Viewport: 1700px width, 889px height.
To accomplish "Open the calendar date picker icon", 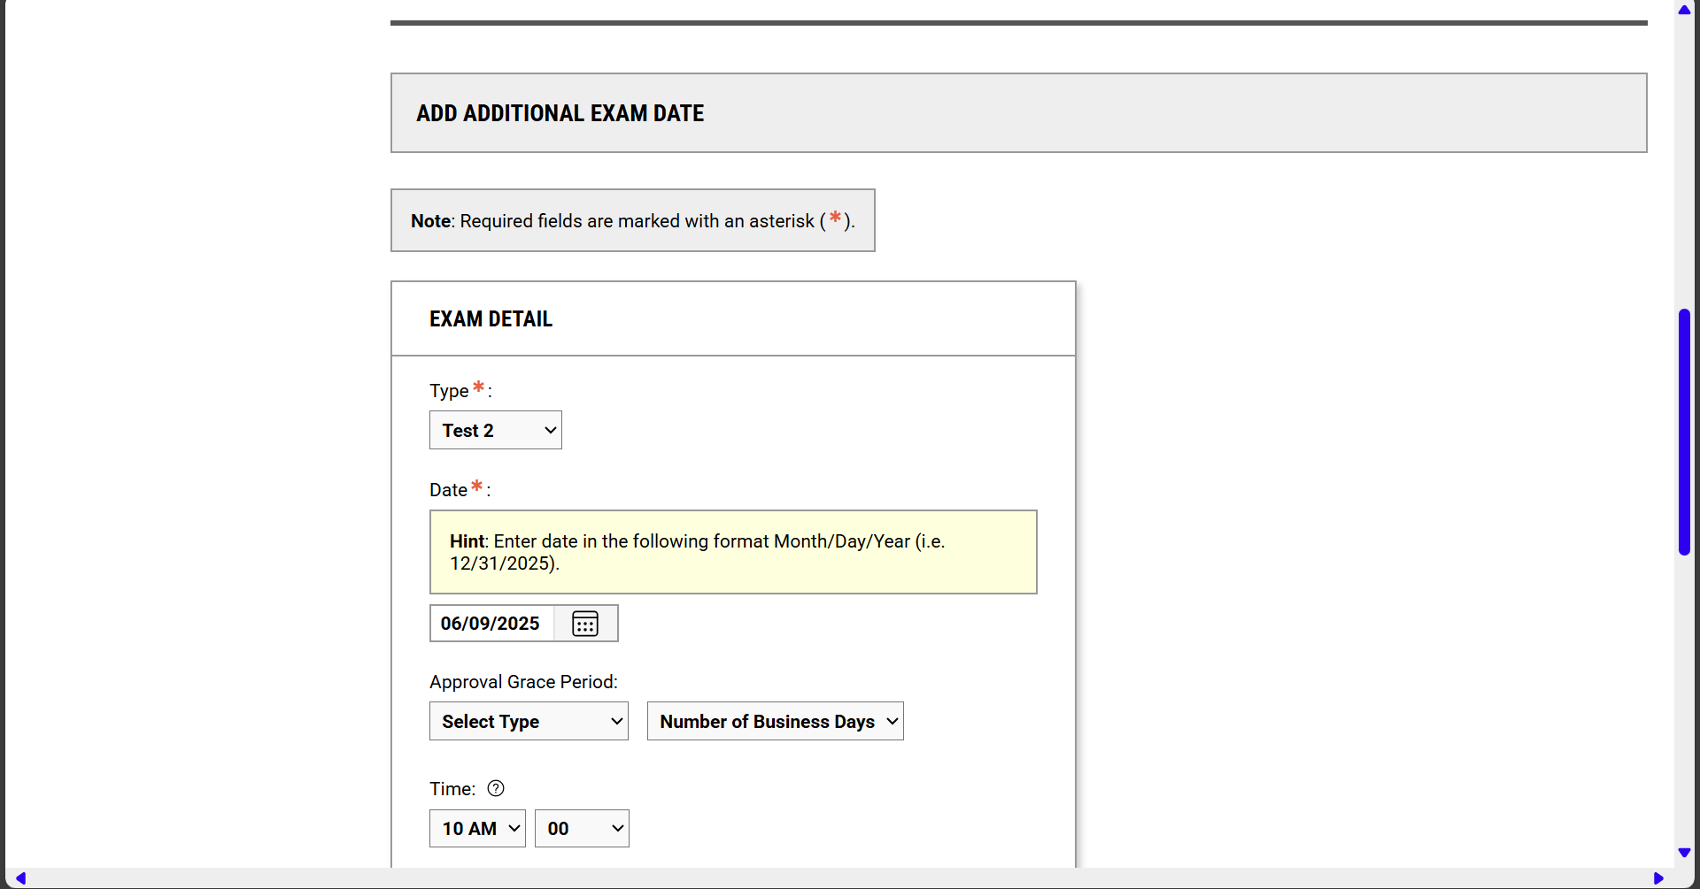I will tap(585, 624).
